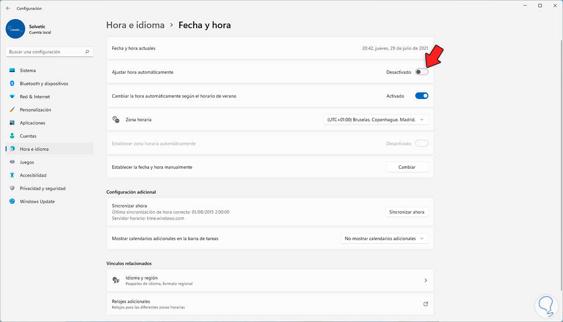Open Windows Update section
This screenshot has height=322, width=563.
click(x=49, y=202)
